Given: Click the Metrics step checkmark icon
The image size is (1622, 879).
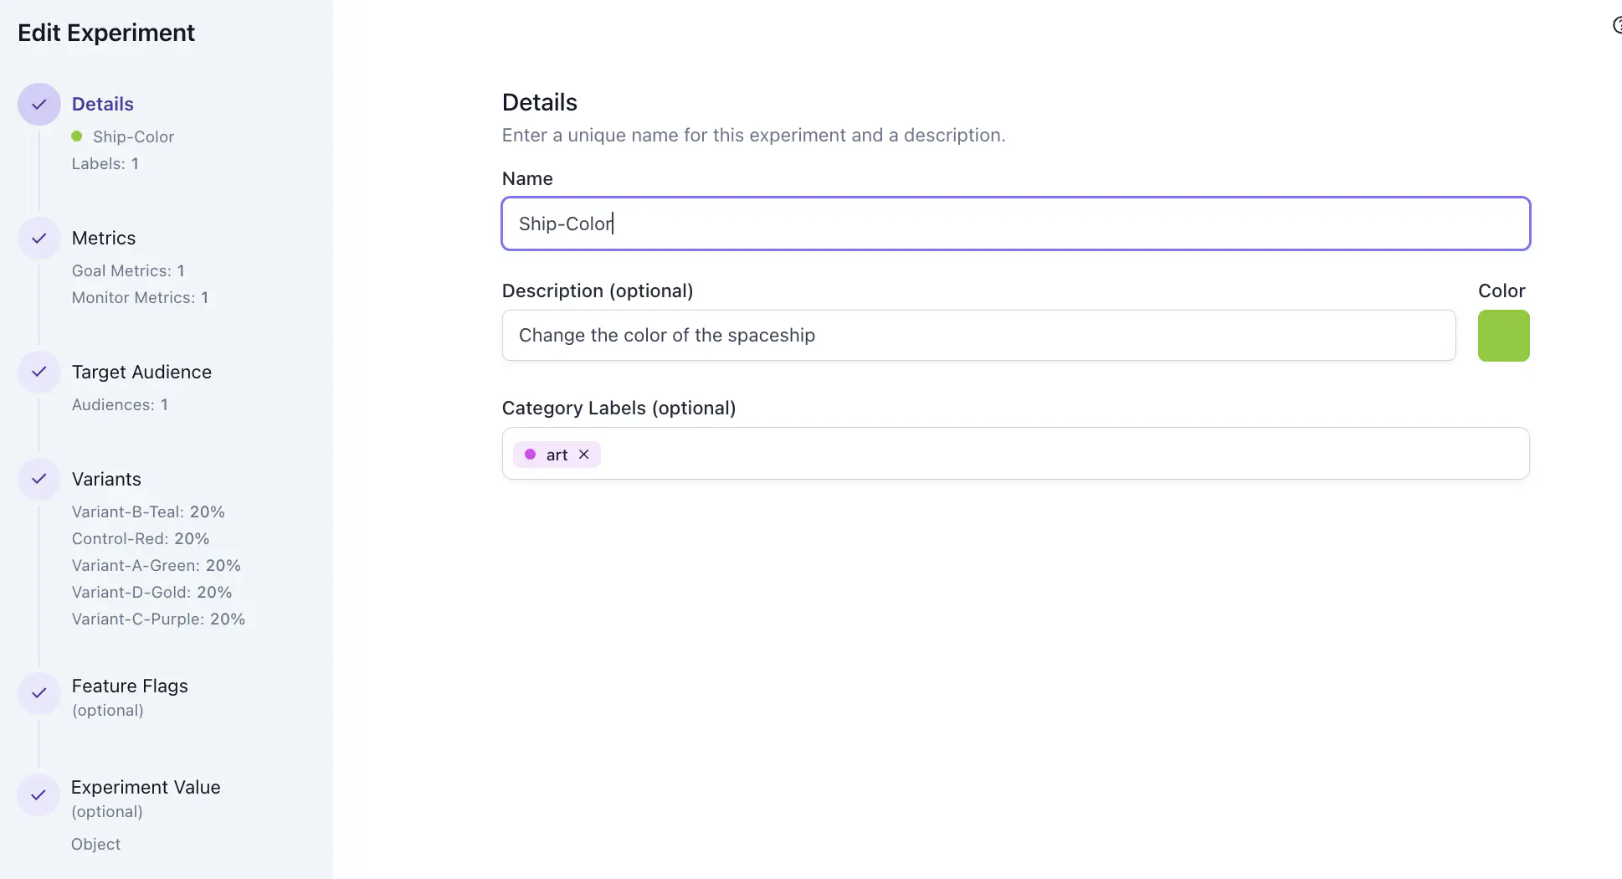Looking at the screenshot, I should 38,238.
